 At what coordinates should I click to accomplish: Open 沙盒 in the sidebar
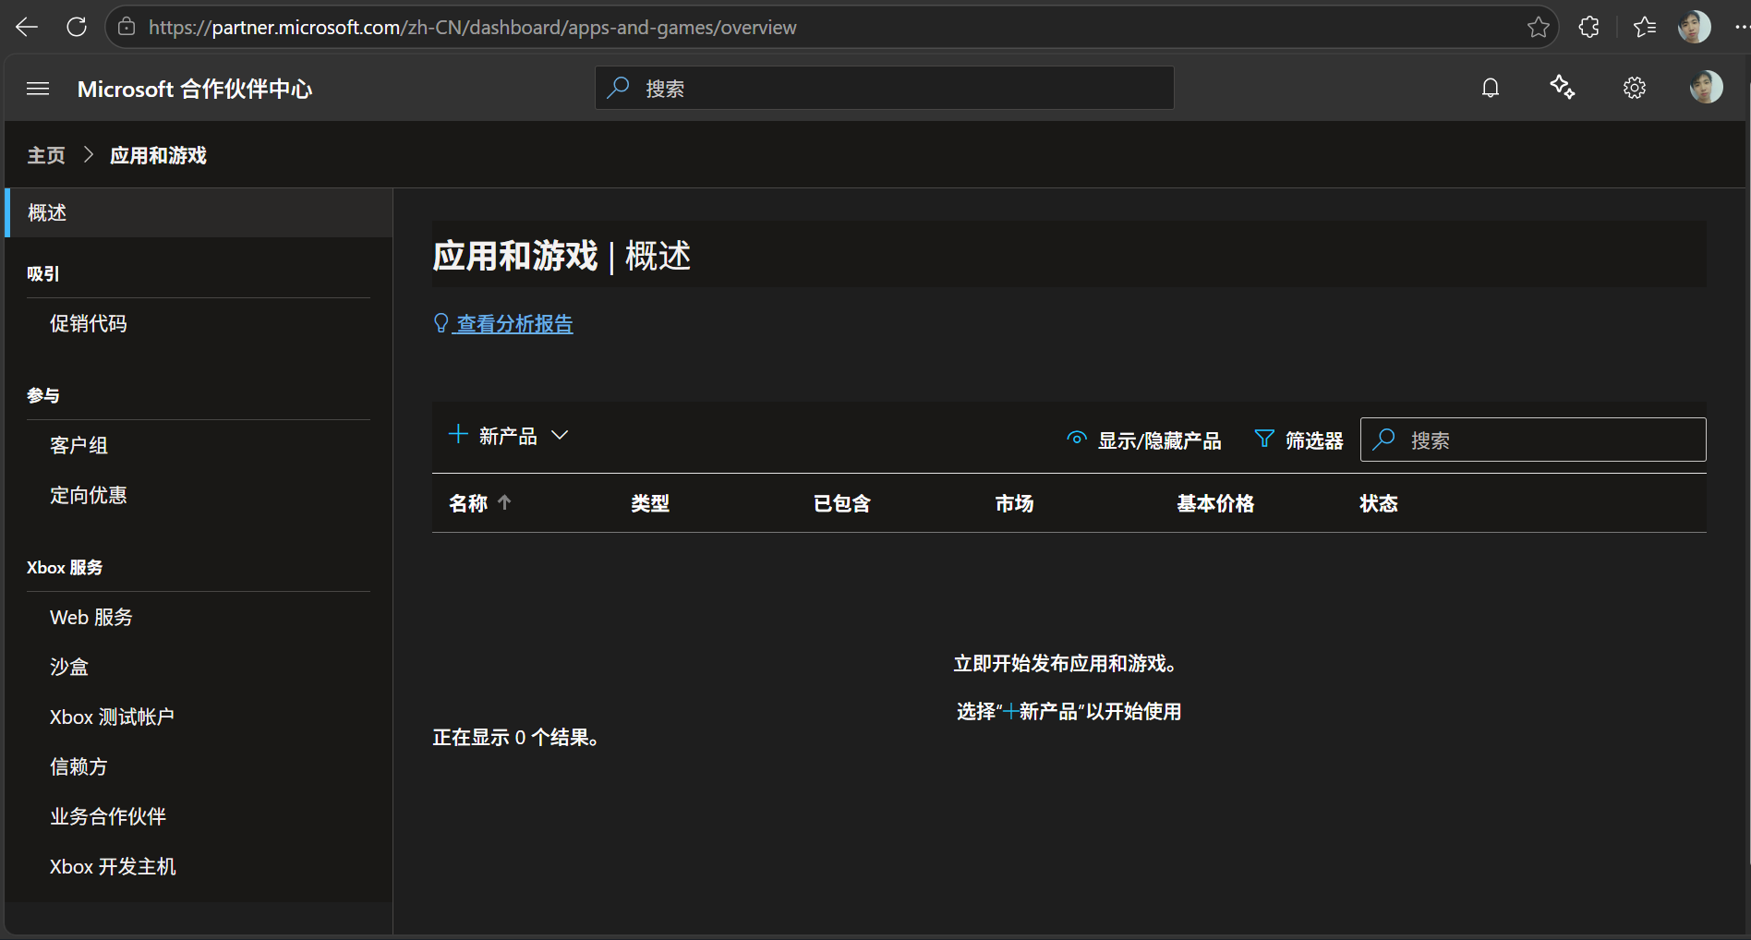(69, 667)
